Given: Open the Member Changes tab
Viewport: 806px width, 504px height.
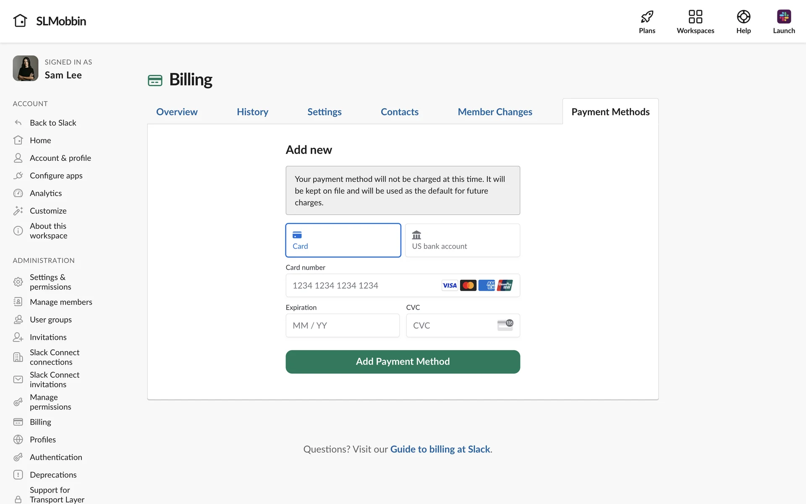Looking at the screenshot, I should click(495, 112).
